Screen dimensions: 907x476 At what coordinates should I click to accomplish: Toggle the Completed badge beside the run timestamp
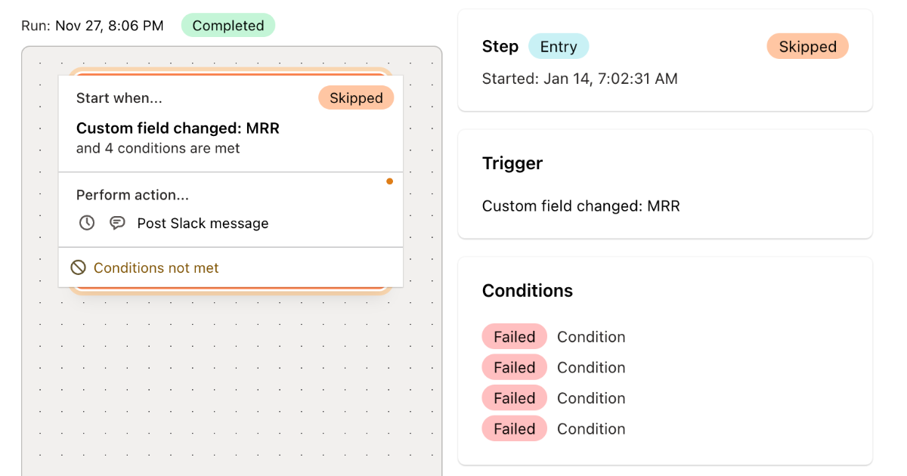pos(228,25)
